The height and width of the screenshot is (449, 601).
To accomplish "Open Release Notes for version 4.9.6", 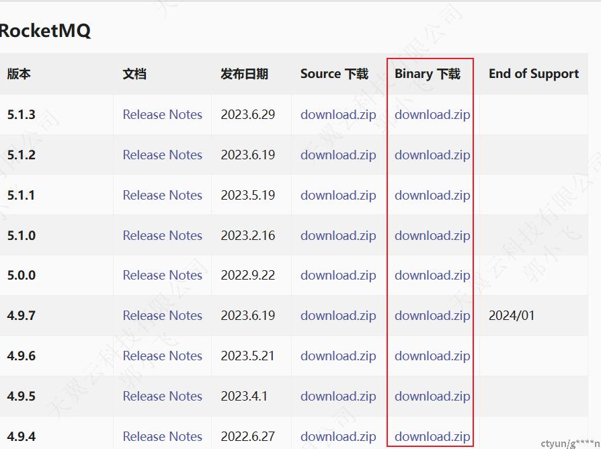I will click(x=163, y=356).
